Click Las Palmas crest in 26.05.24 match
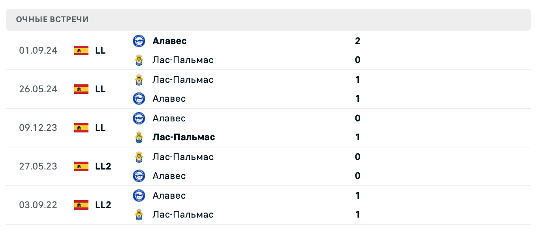This screenshot has height=231, width=537. coord(139,80)
